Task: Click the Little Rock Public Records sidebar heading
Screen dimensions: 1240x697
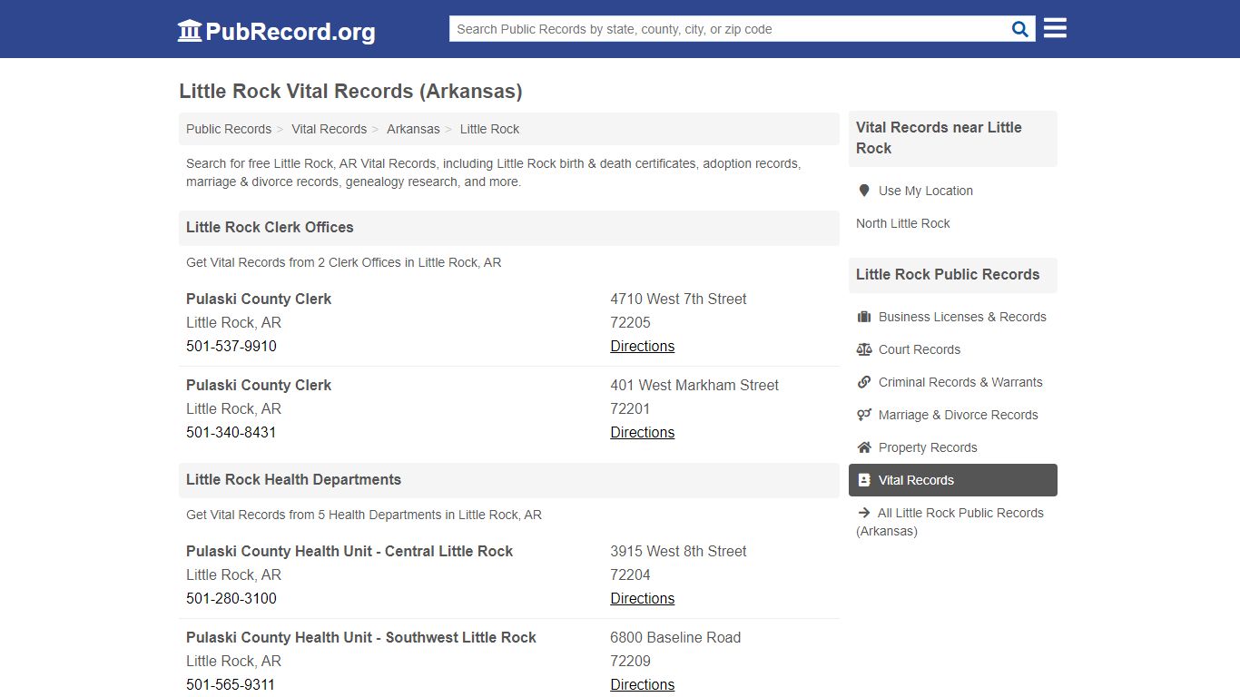Action: pos(948,274)
